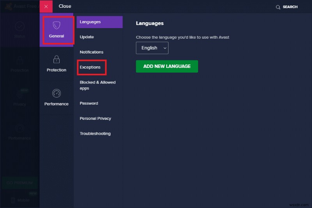Open the Troubleshooting settings item
312x208 pixels.
click(x=95, y=133)
